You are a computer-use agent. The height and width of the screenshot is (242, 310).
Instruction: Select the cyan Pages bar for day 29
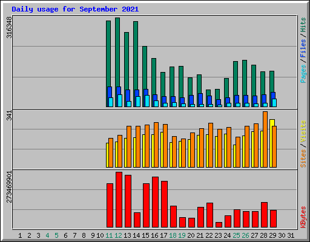click(274, 103)
